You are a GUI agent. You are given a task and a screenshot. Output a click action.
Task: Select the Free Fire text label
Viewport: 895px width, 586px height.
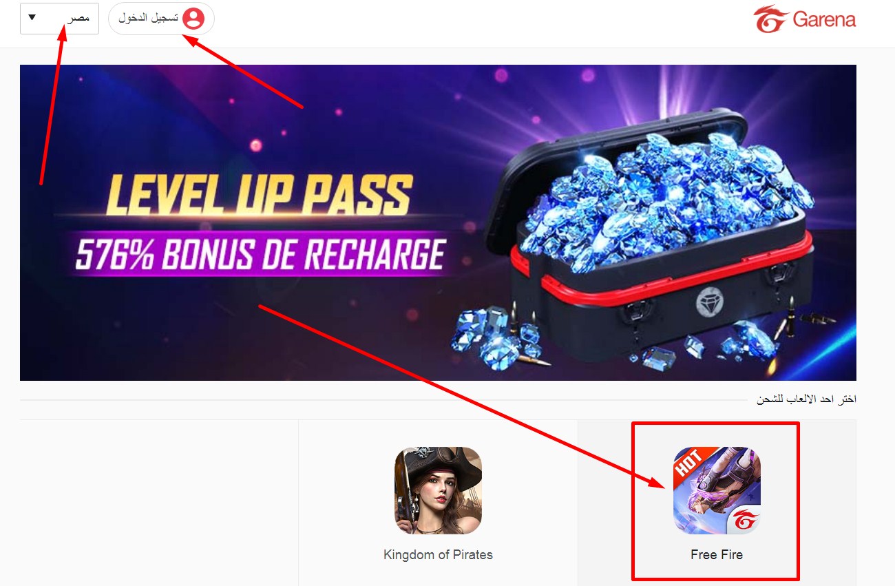[x=717, y=554]
